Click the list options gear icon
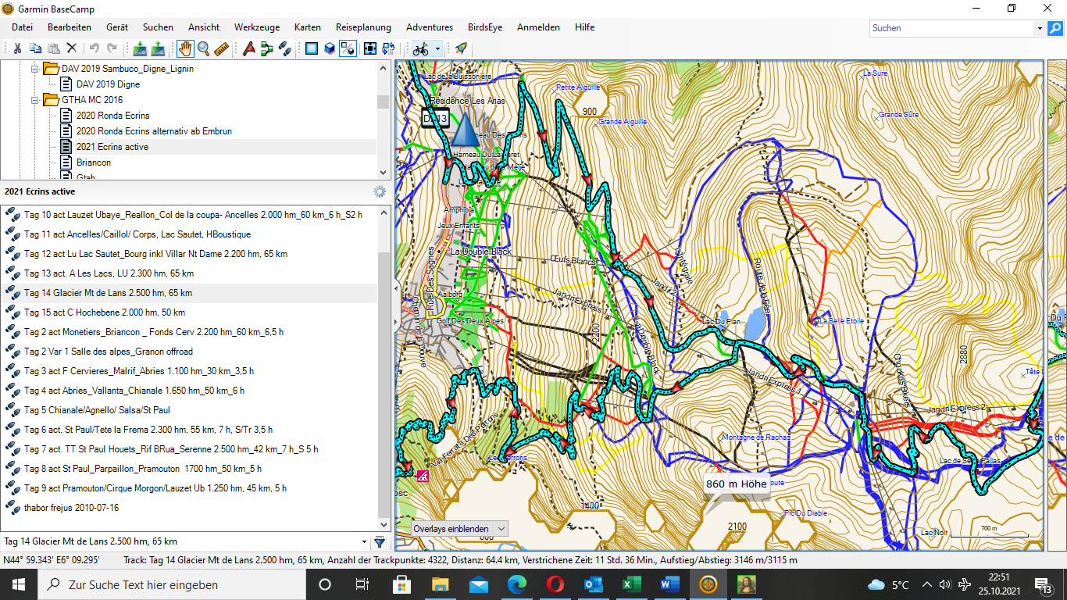 coord(380,191)
